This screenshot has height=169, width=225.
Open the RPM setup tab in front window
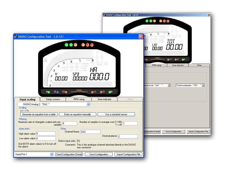79,99
